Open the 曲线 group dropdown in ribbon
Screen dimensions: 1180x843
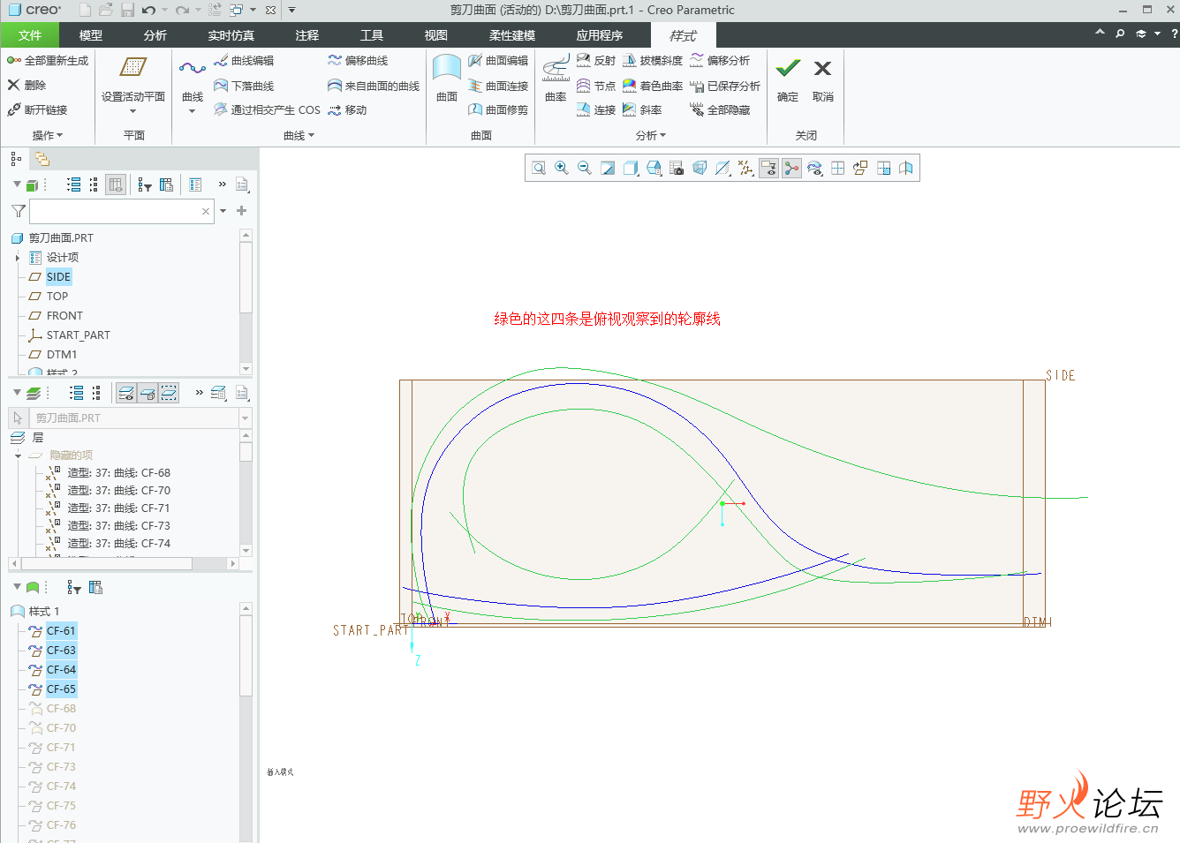pos(299,135)
